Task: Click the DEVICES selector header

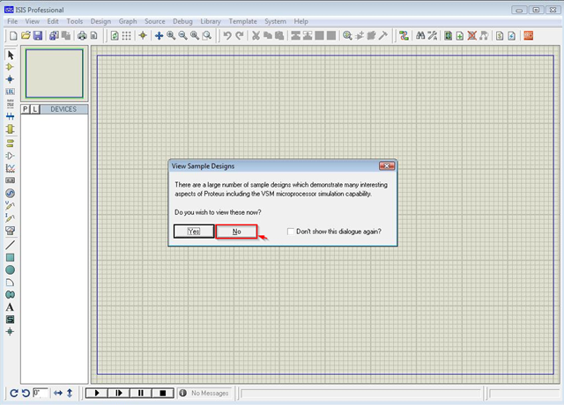Action: coord(63,109)
